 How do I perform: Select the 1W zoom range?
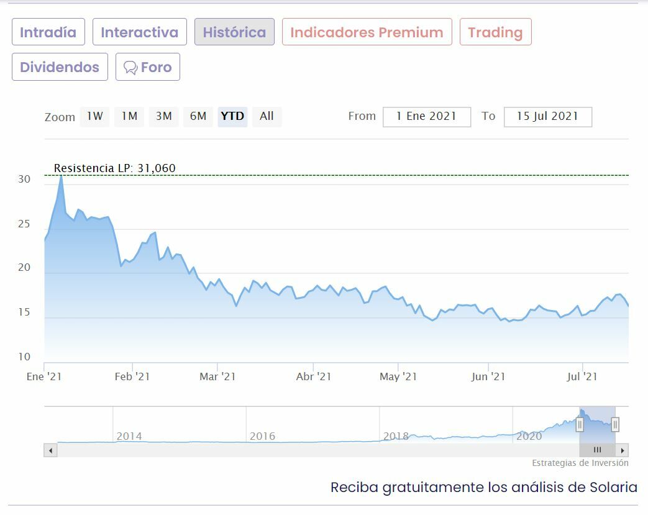pos(94,116)
